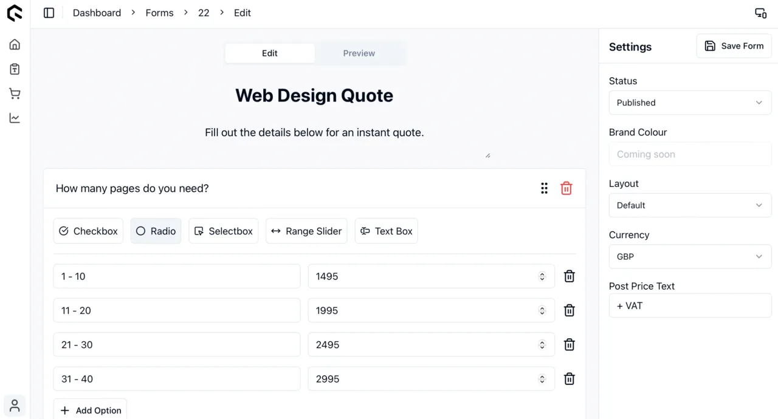Click the Add Option button
Screen dimensions: 778x419
[90, 410]
